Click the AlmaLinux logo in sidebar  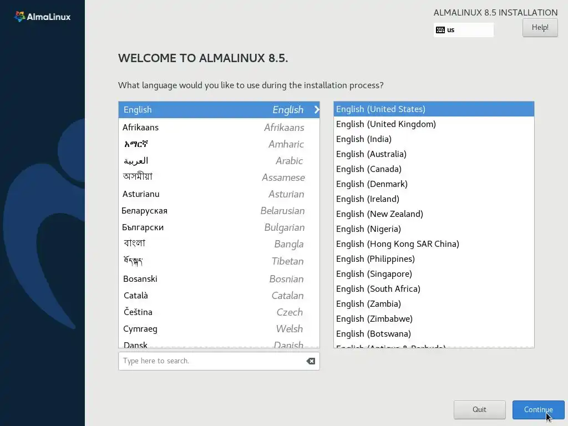click(42, 17)
